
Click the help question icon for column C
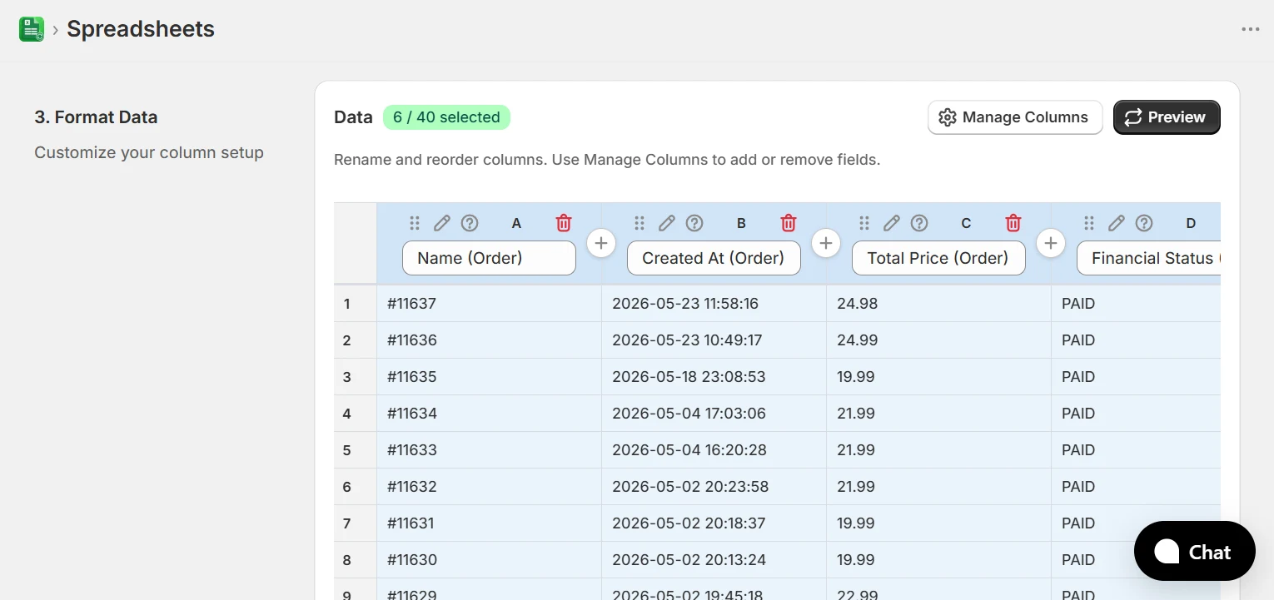pyautogui.click(x=919, y=223)
